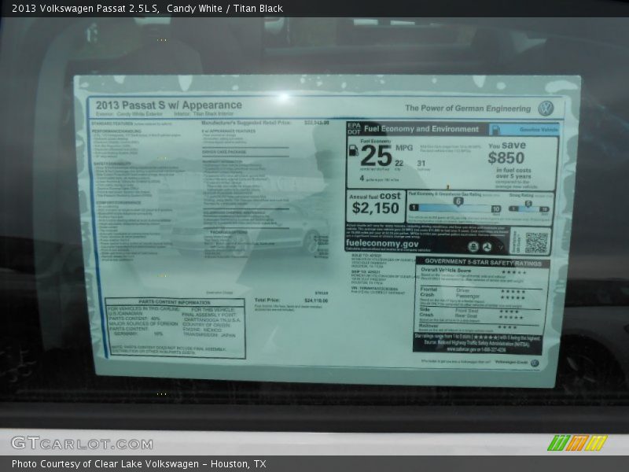Click the Overall Vehicle Score star rating
The image size is (629, 472).
point(513,272)
